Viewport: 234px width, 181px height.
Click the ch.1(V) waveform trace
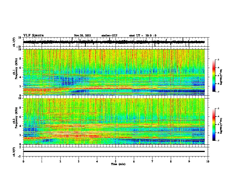114,42
